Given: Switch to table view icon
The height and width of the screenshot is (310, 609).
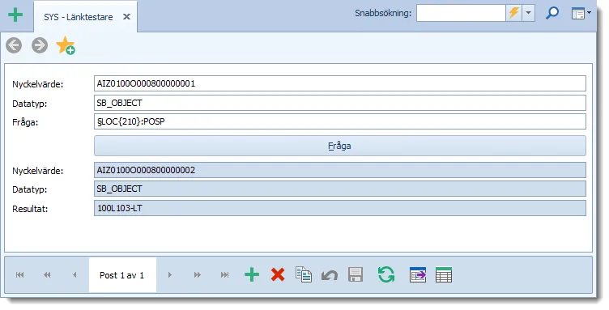Looking at the screenshot, I should pyautogui.click(x=444, y=274).
